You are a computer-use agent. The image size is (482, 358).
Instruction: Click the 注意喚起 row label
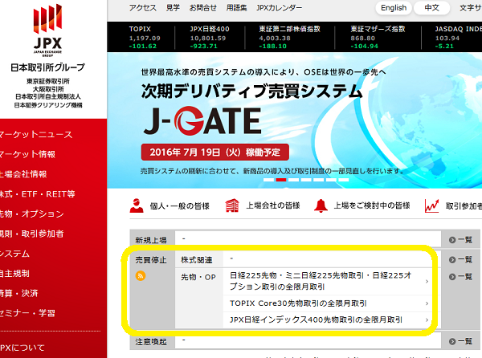click(151, 341)
